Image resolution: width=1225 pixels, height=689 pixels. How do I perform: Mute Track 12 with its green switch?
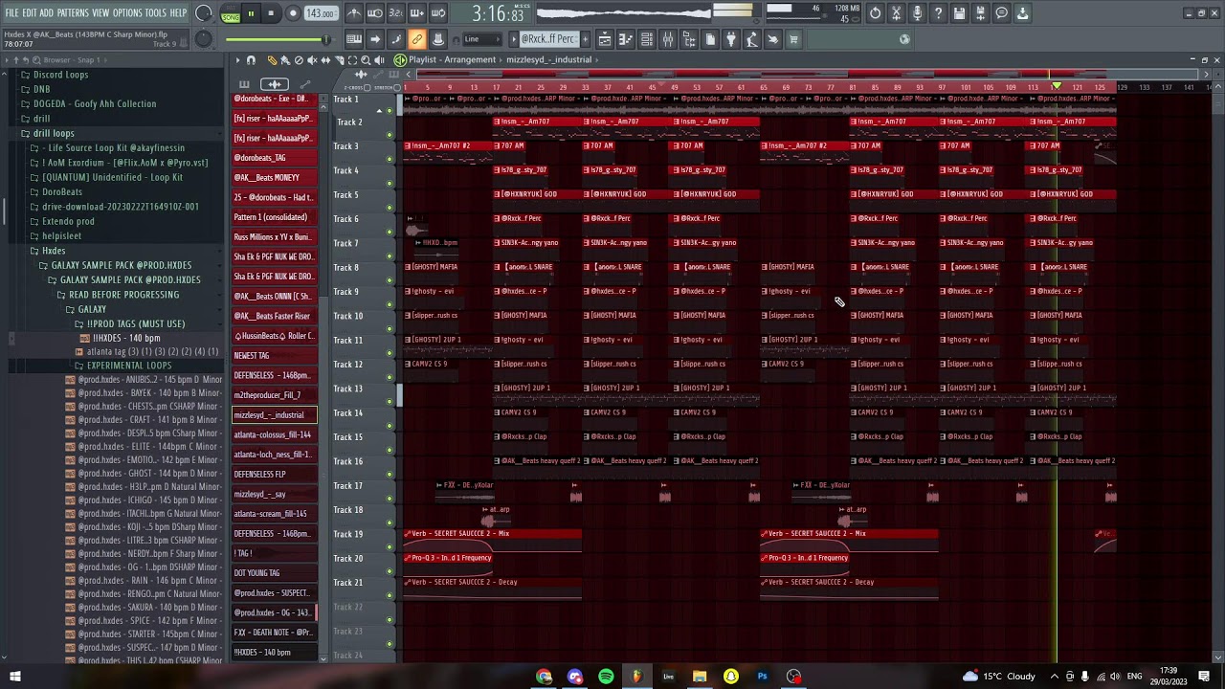pos(390,376)
